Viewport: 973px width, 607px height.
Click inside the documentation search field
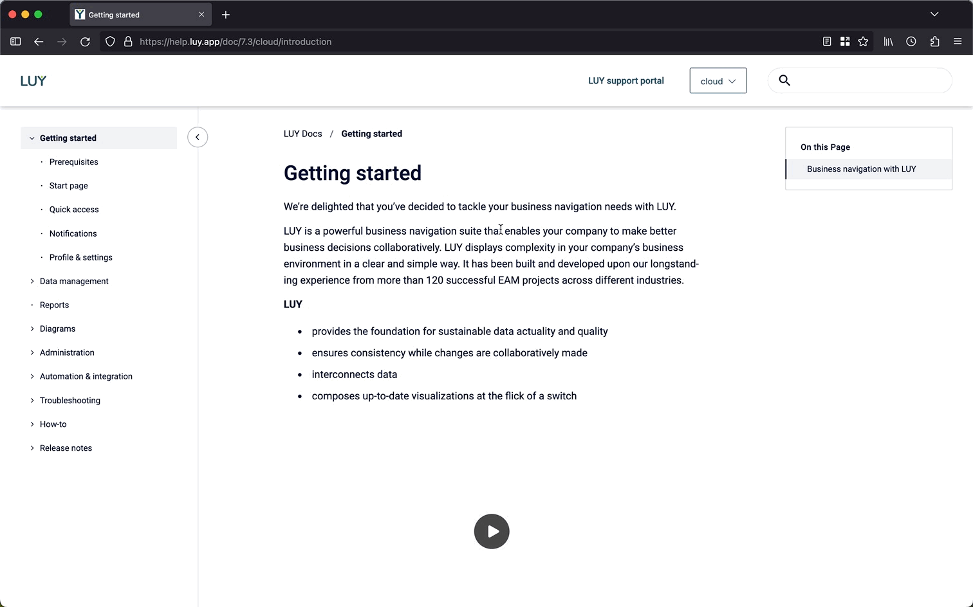coord(870,80)
